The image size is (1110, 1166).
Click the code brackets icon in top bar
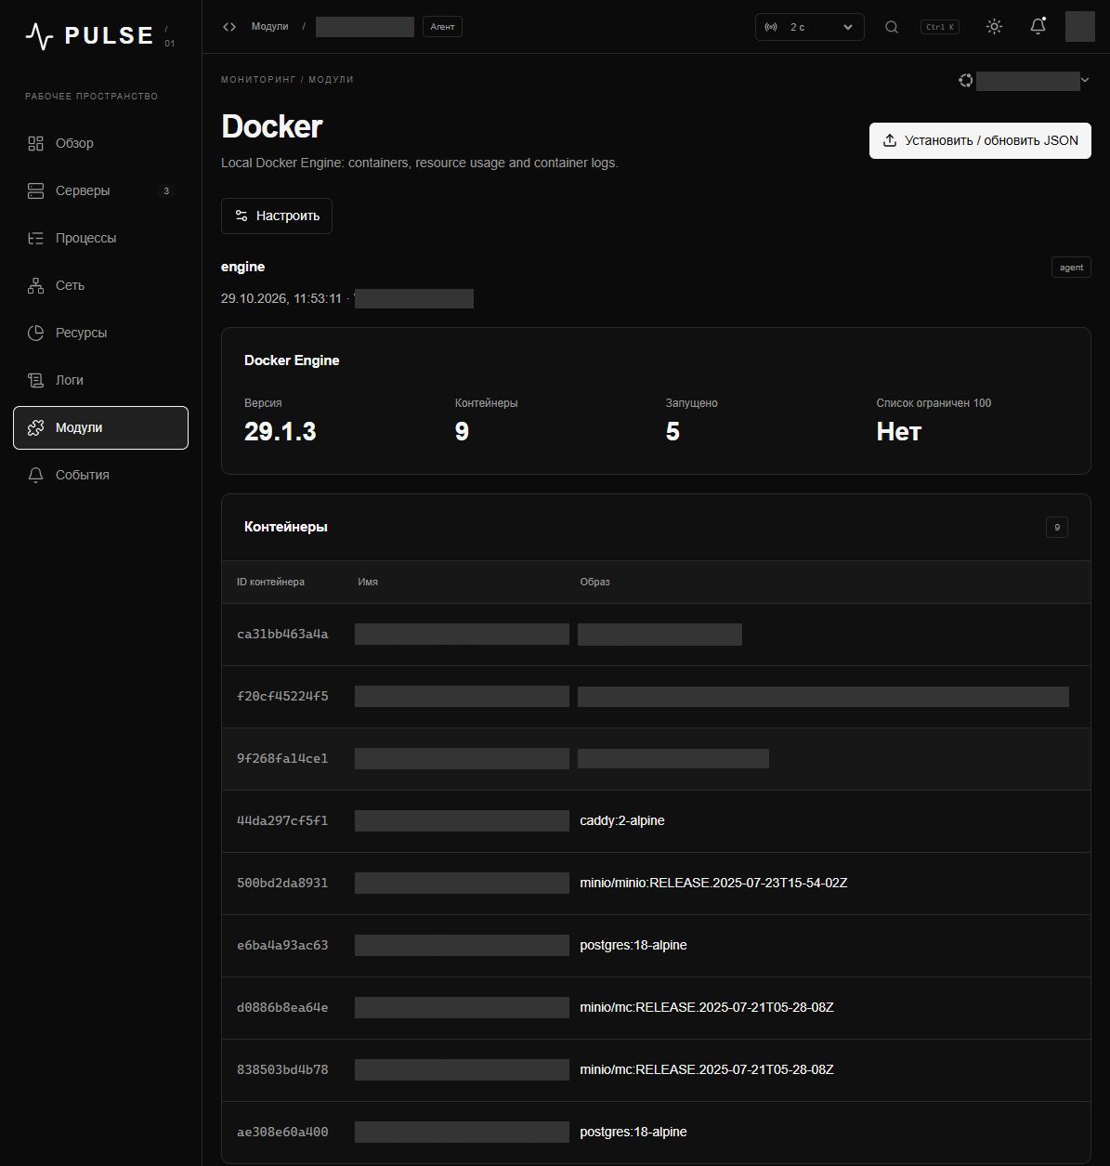pos(229,27)
